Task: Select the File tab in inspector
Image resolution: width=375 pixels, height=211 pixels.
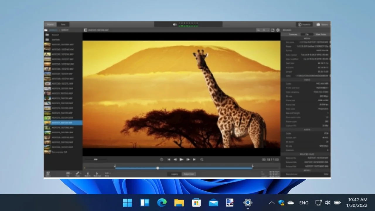Action: click(x=307, y=34)
